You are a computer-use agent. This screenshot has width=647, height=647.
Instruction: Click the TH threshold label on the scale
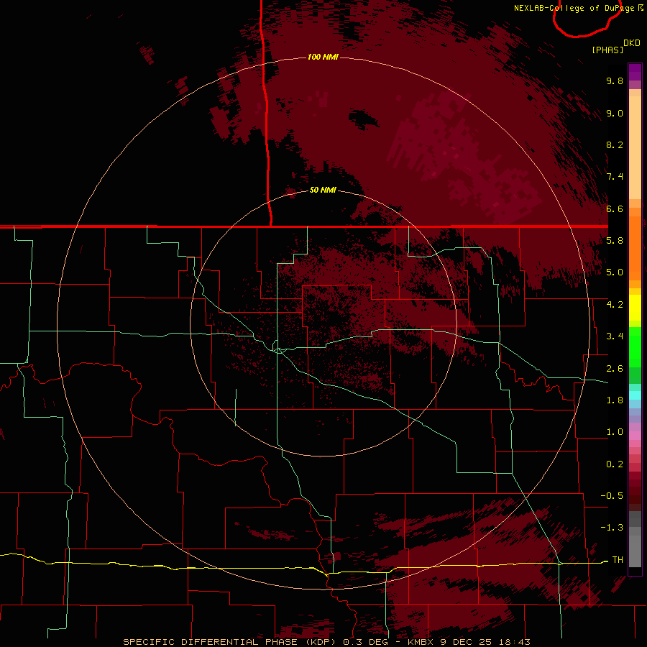618,560
